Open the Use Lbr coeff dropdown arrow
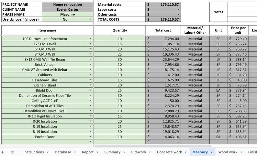The height and width of the screenshot is (156, 257). 90,19
